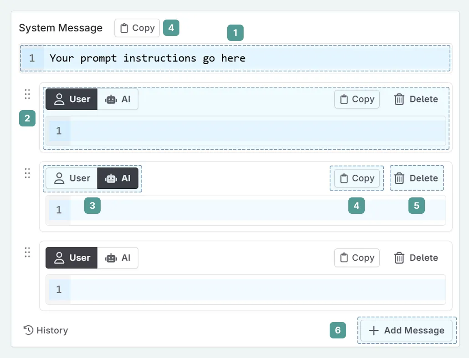Copy the System Message content
Screen dimensions: 469x358
(137, 28)
